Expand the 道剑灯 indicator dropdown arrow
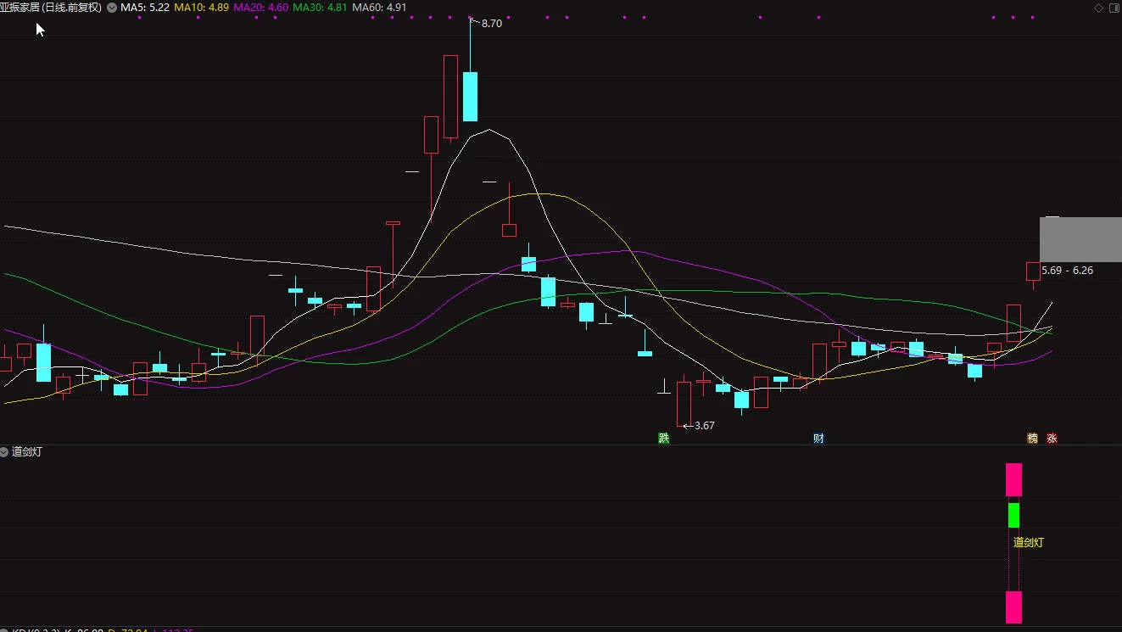 click(5, 451)
